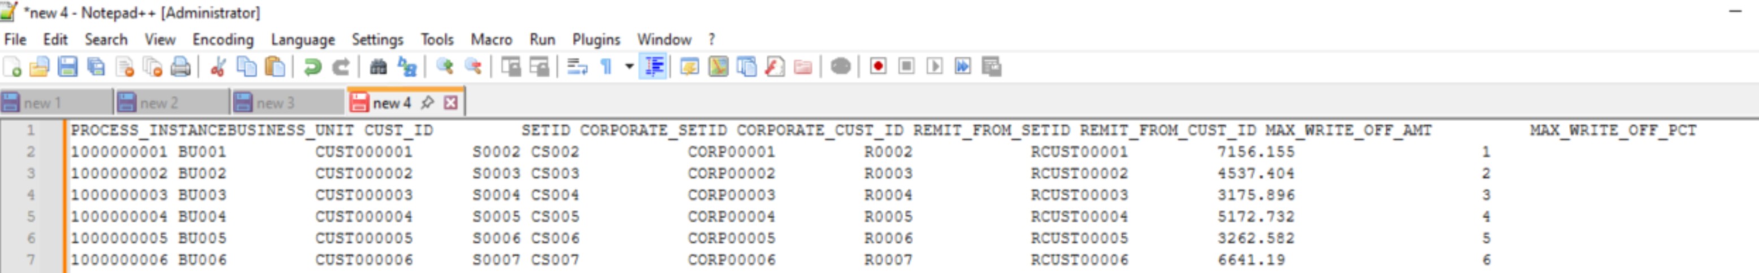The image size is (1759, 273).
Task: Click the value CORP00005
Action: pos(731,238)
